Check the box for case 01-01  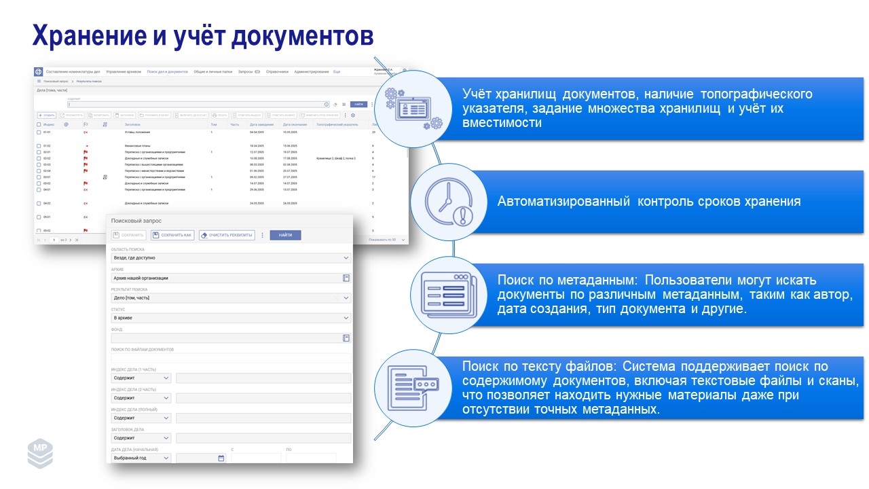(39, 132)
